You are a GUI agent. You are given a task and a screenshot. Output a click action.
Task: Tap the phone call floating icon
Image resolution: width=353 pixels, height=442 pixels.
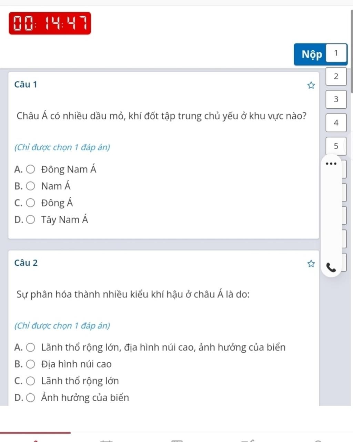pos(331,267)
